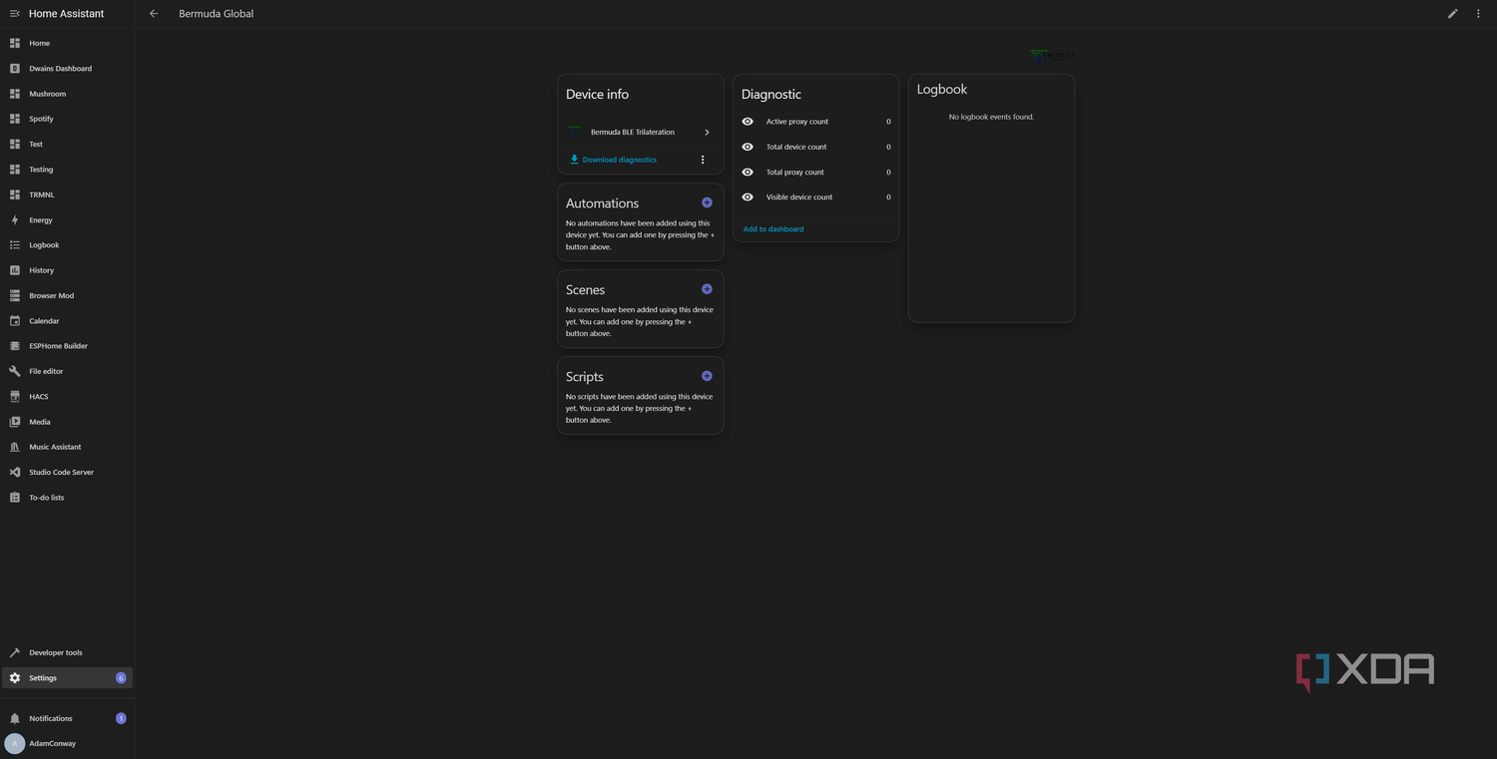This screenshot has width=1497, height=759.
Task: Click Notifications badge showing 1
Action: coord(121,718)
